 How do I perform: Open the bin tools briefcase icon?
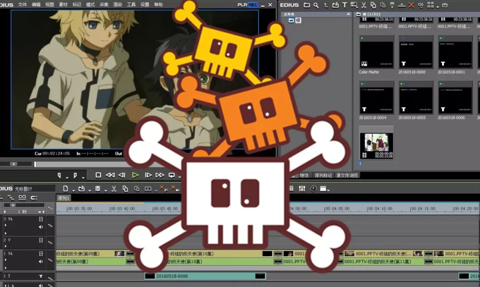click(x=445, y=5)
